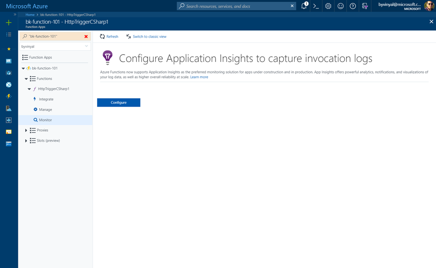Viewport: 436px width, 268px height.
Task: Expand the Slots (preview) node
Action: click(26, 141)
